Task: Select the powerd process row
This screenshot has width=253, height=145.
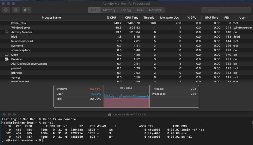Action: tap(126, 68)
